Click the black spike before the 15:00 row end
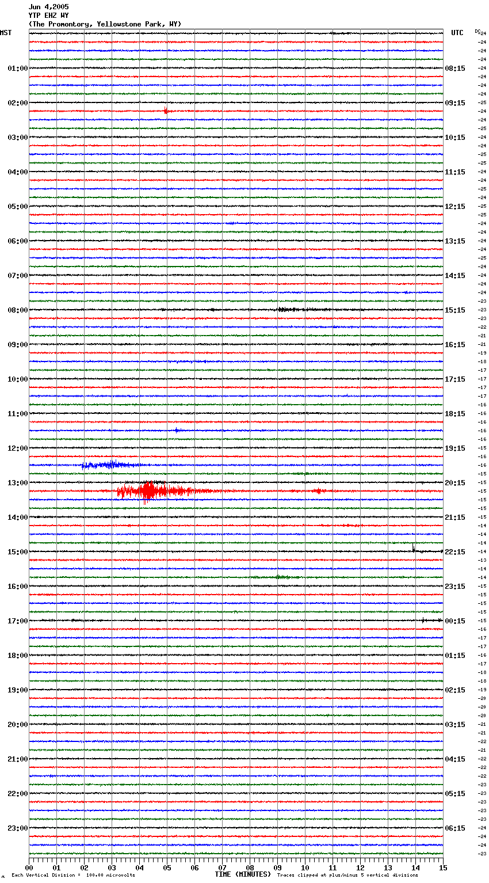Image resolution: width=489 pixels, height=883 pixels. click(414, 549)
